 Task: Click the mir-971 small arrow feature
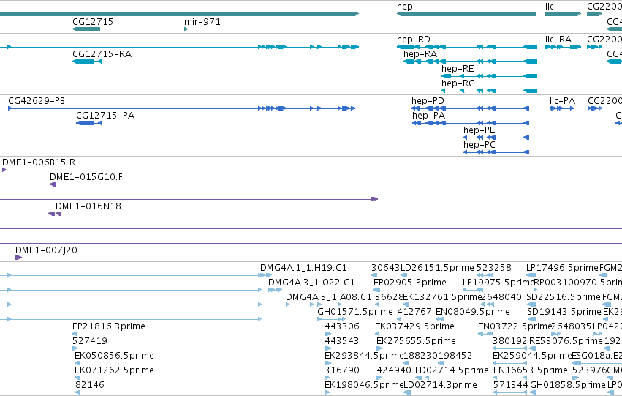point(186,29)
